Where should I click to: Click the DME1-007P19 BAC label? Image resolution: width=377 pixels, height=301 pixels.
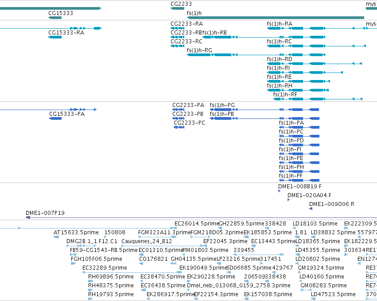pyautogui.click(x=45, y=213)
